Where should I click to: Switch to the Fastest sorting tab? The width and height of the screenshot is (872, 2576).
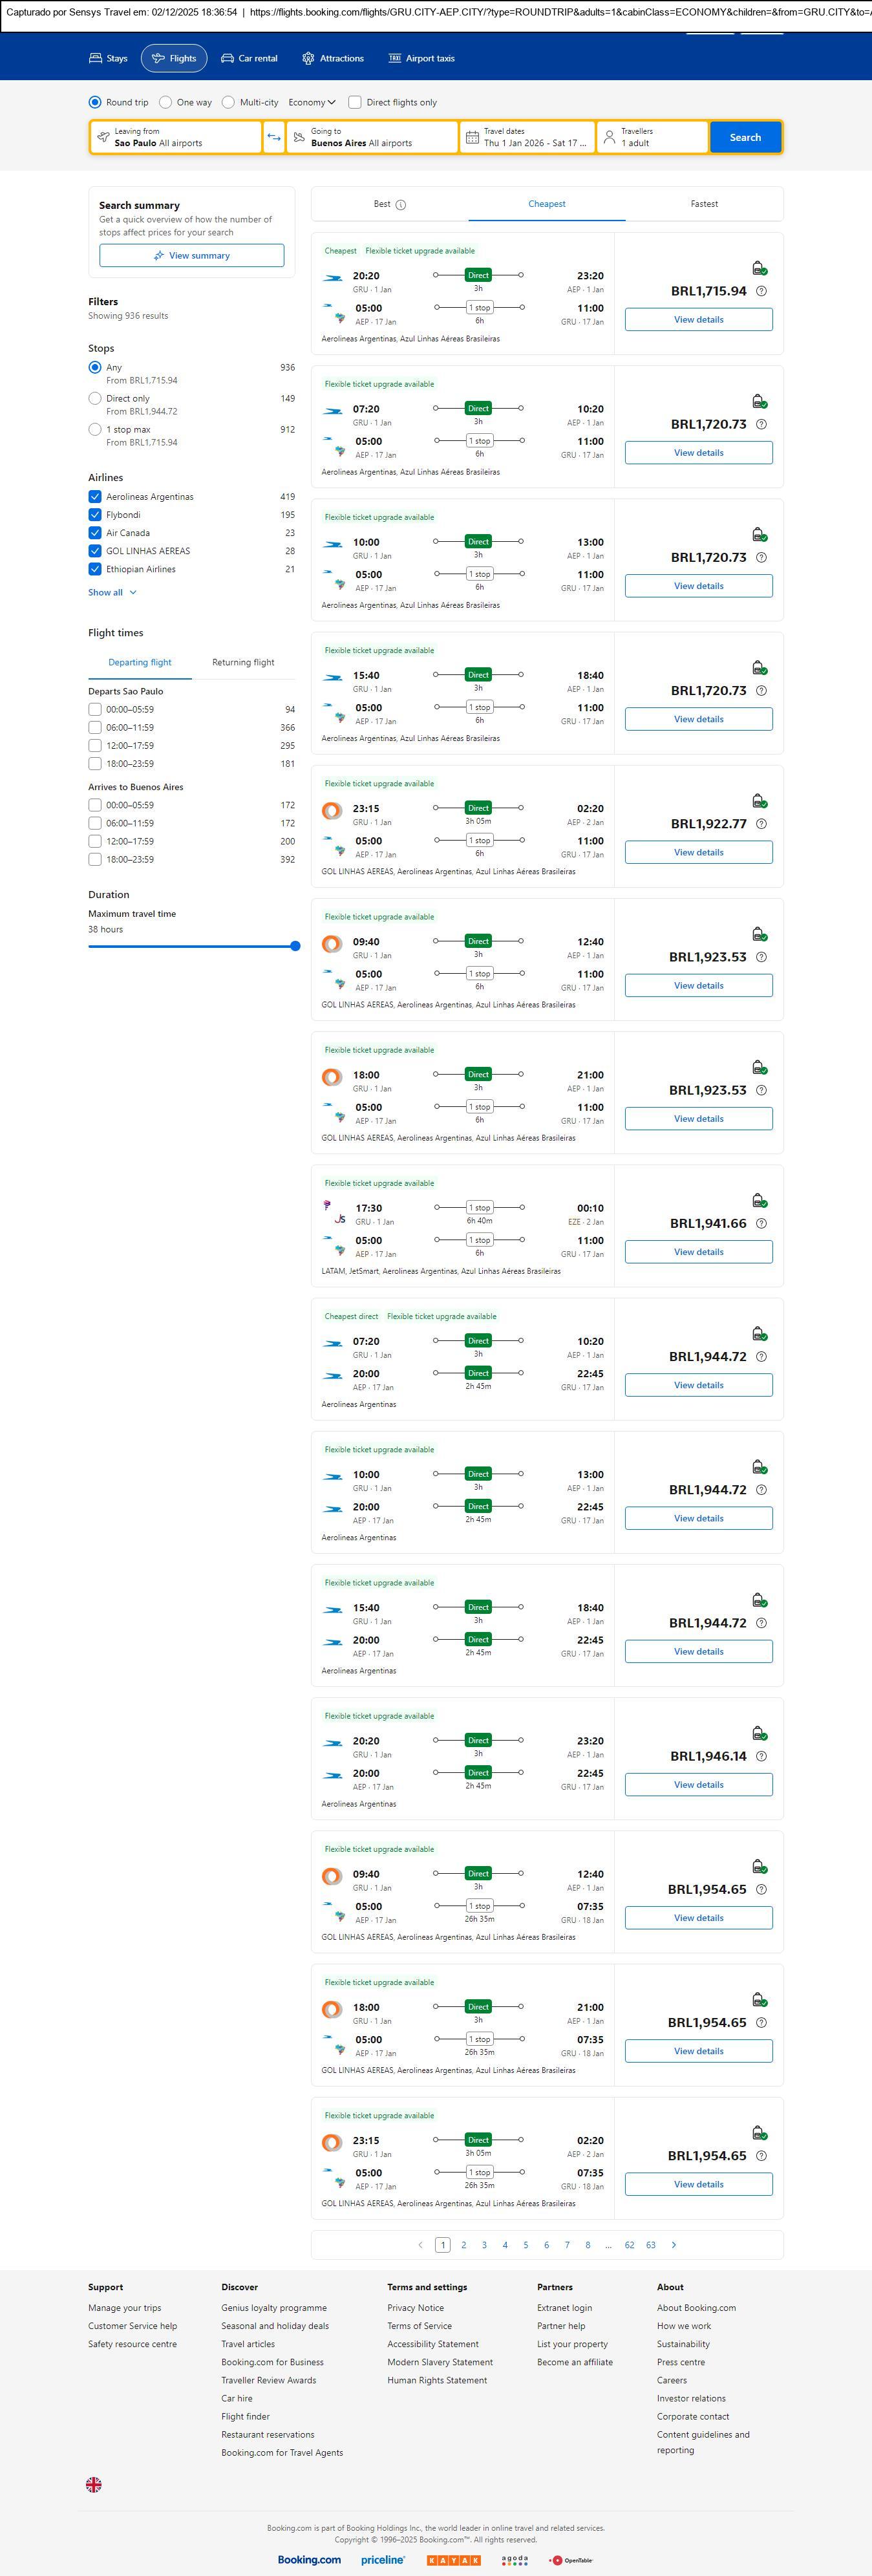click(704, 204)
